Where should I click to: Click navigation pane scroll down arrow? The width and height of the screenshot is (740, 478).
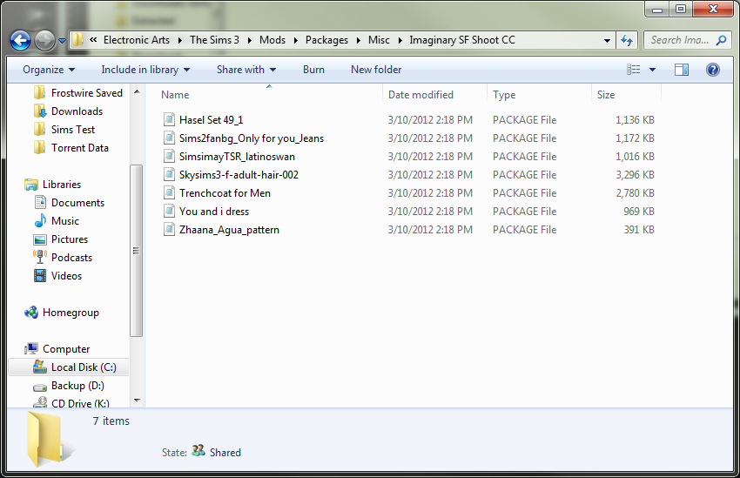137,401
